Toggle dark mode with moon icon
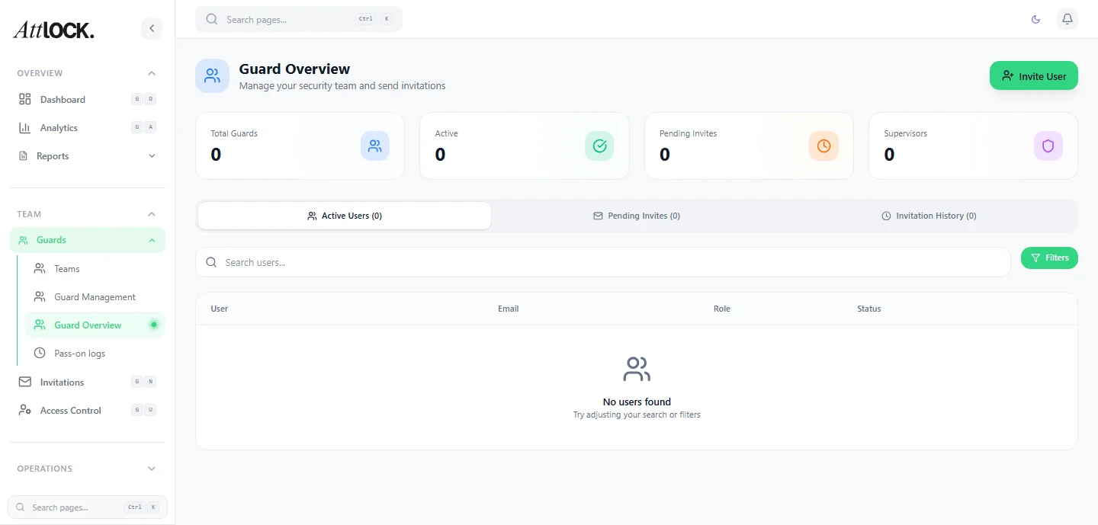The image size is (1098, 525). click(1035, 19)
